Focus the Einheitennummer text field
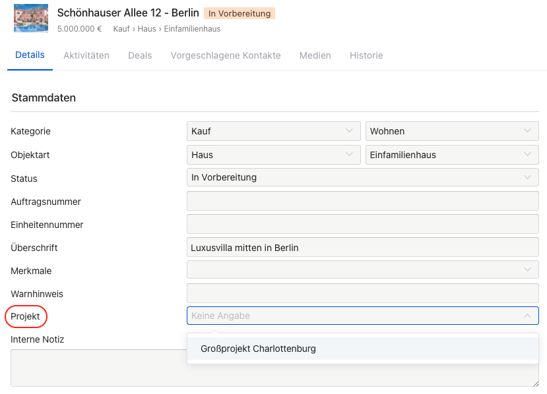This screenshot has height=394, width=547. click(362, 224)
